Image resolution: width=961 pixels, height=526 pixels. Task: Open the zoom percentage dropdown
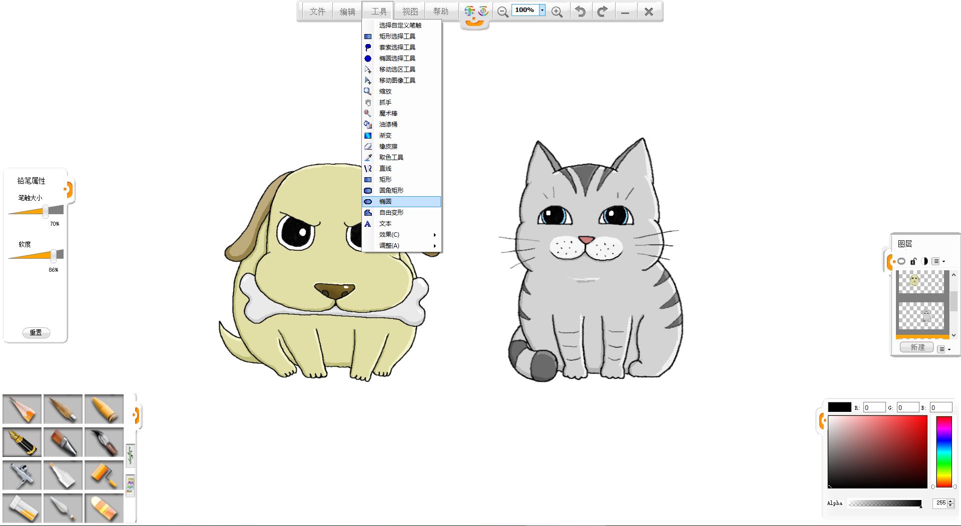click(542, 10)
